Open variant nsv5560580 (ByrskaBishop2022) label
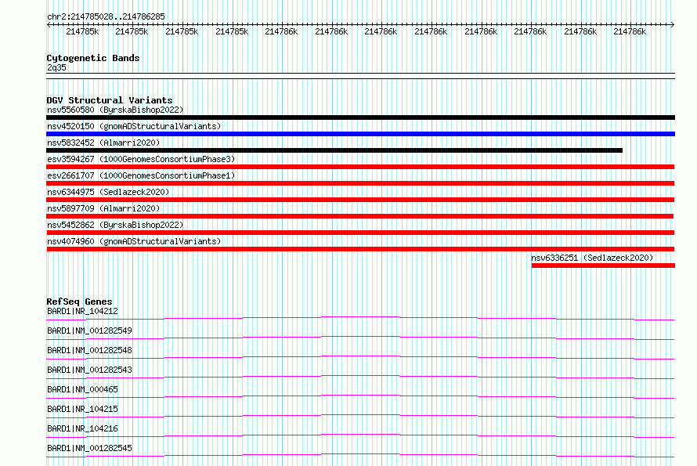The width and height of the screenshot is (697, 466). (115, 110)
